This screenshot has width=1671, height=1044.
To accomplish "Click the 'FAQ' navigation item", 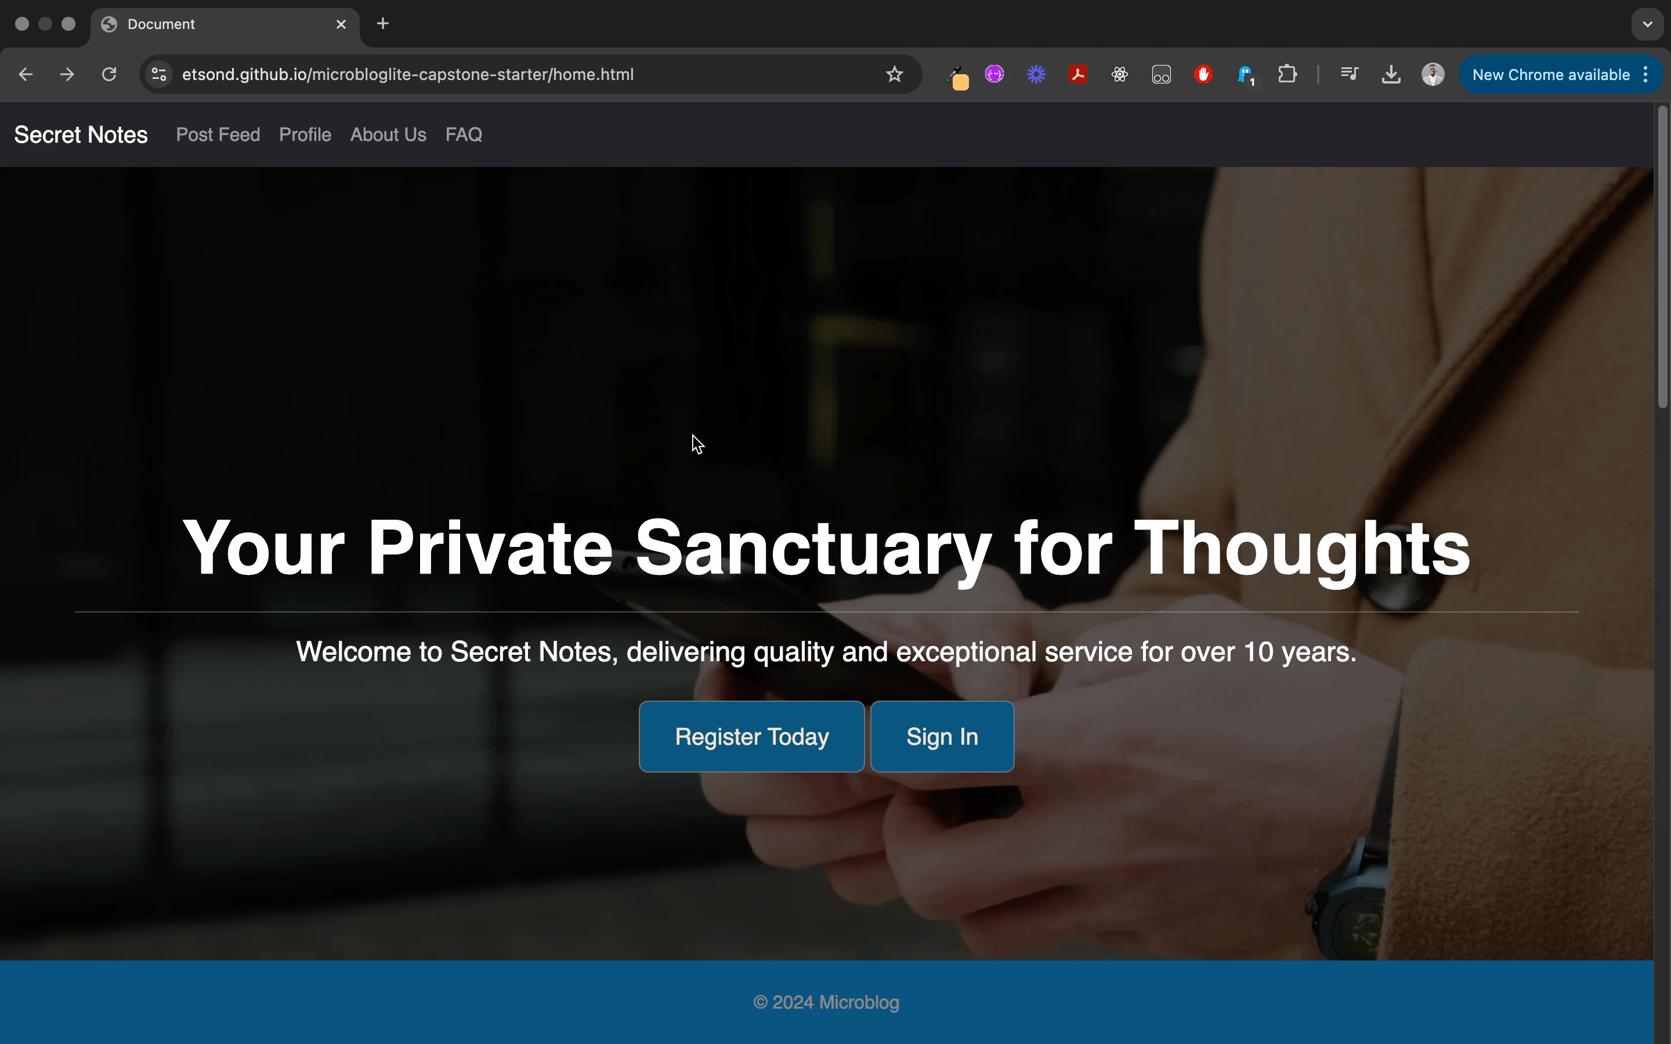I will point(463,133).
